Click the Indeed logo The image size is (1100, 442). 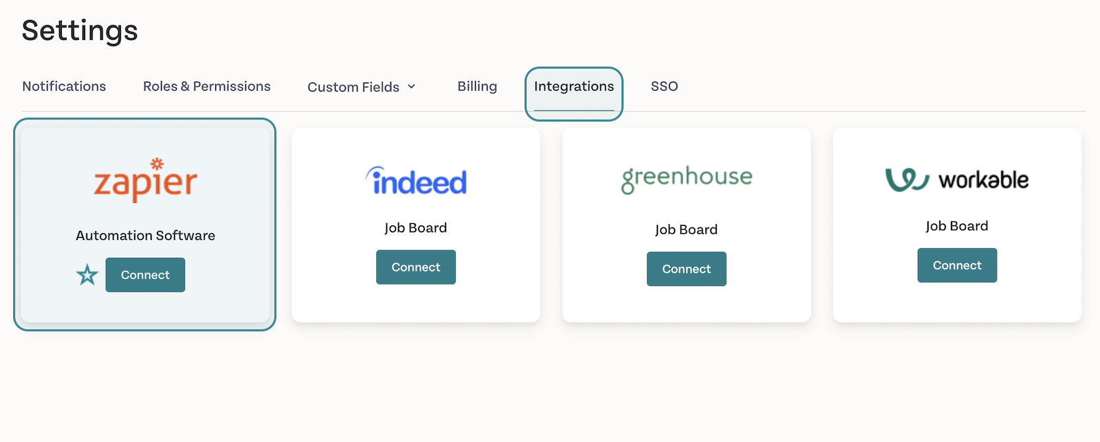(x=416, y=181)
